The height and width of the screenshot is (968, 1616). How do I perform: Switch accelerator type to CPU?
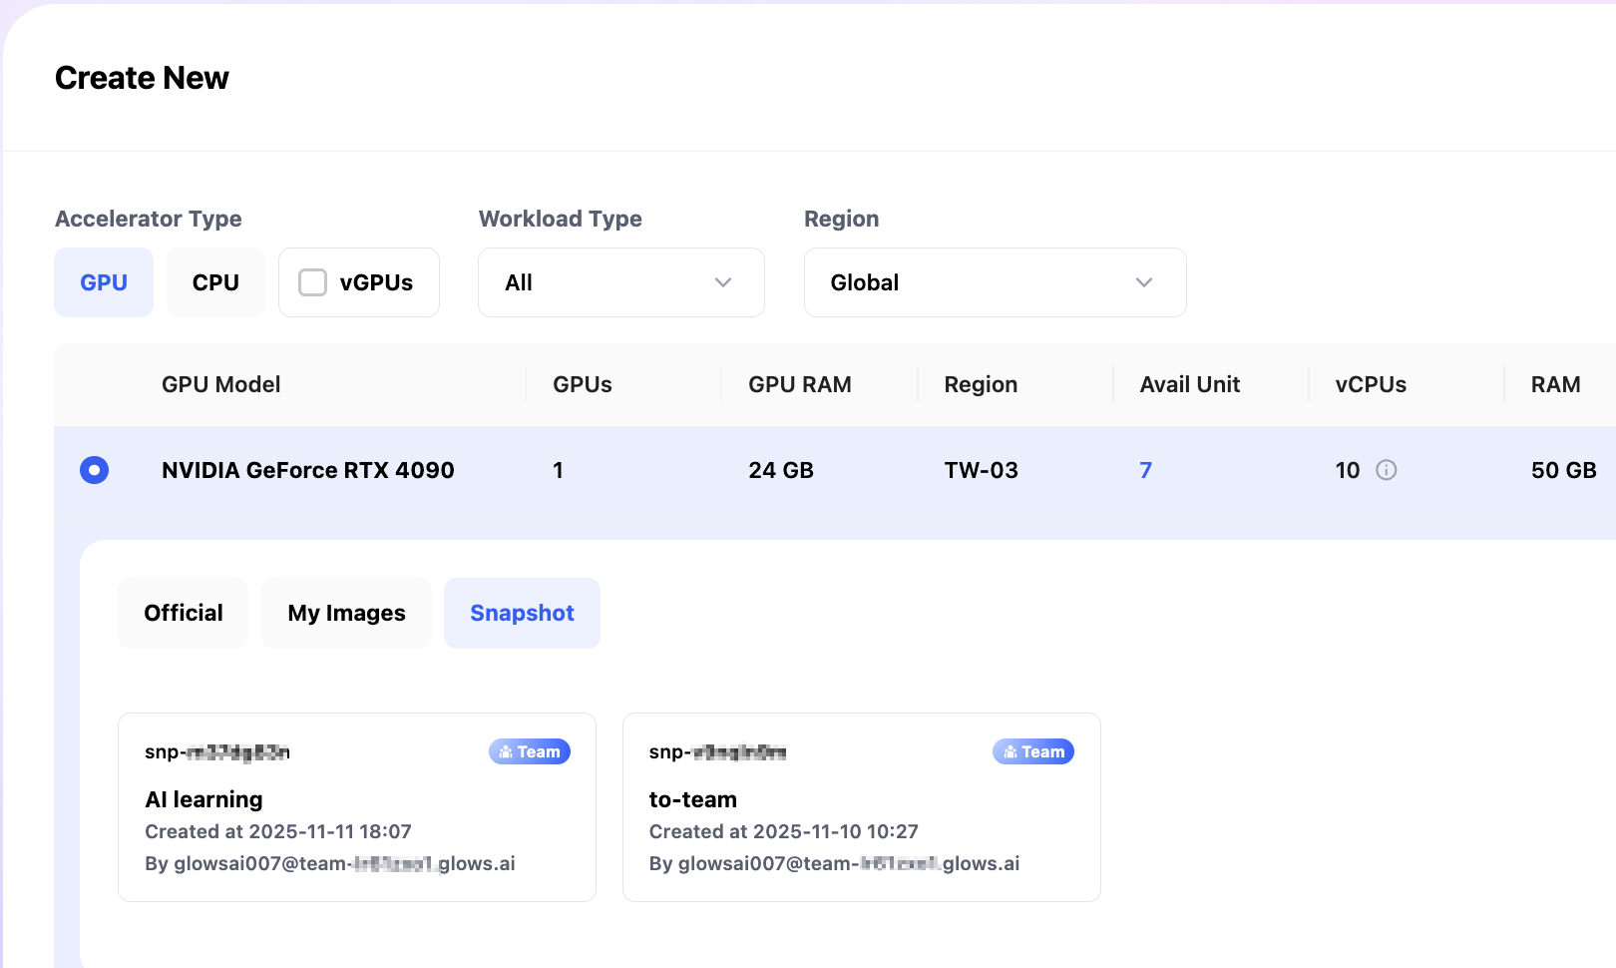pyautogui.click(x=215, y=282)
